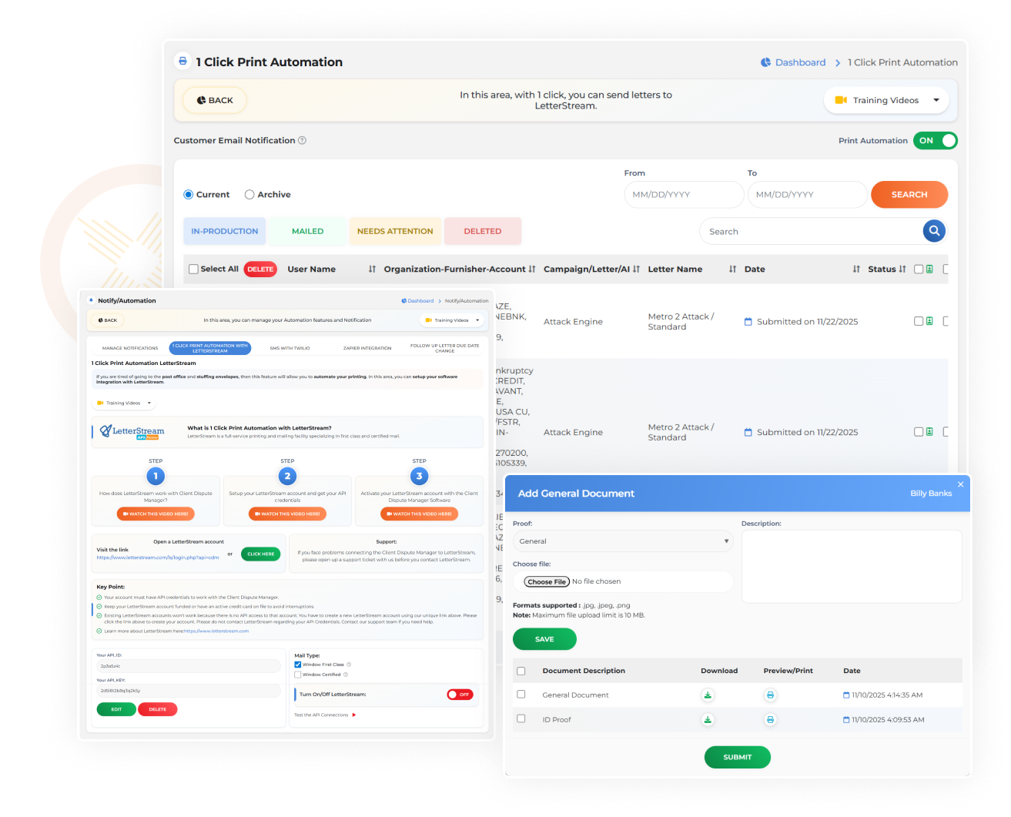Click the blue magnifier search icon
The image size is (1011, 817).
point(933,231)
